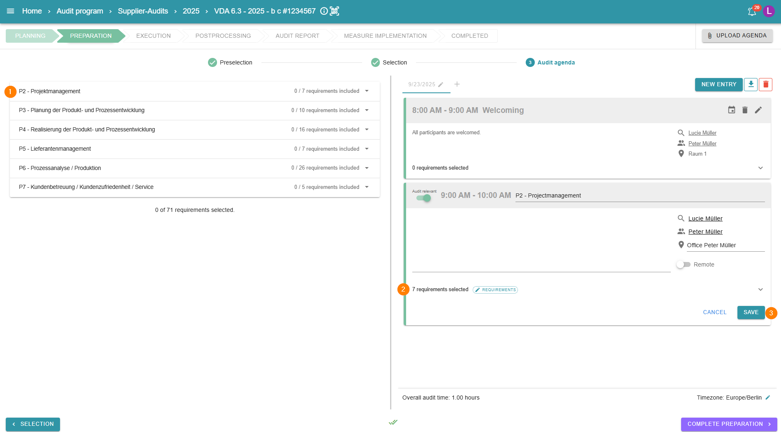Click the red delete agenda icon

pyautogui.click(x=765, y=84)
